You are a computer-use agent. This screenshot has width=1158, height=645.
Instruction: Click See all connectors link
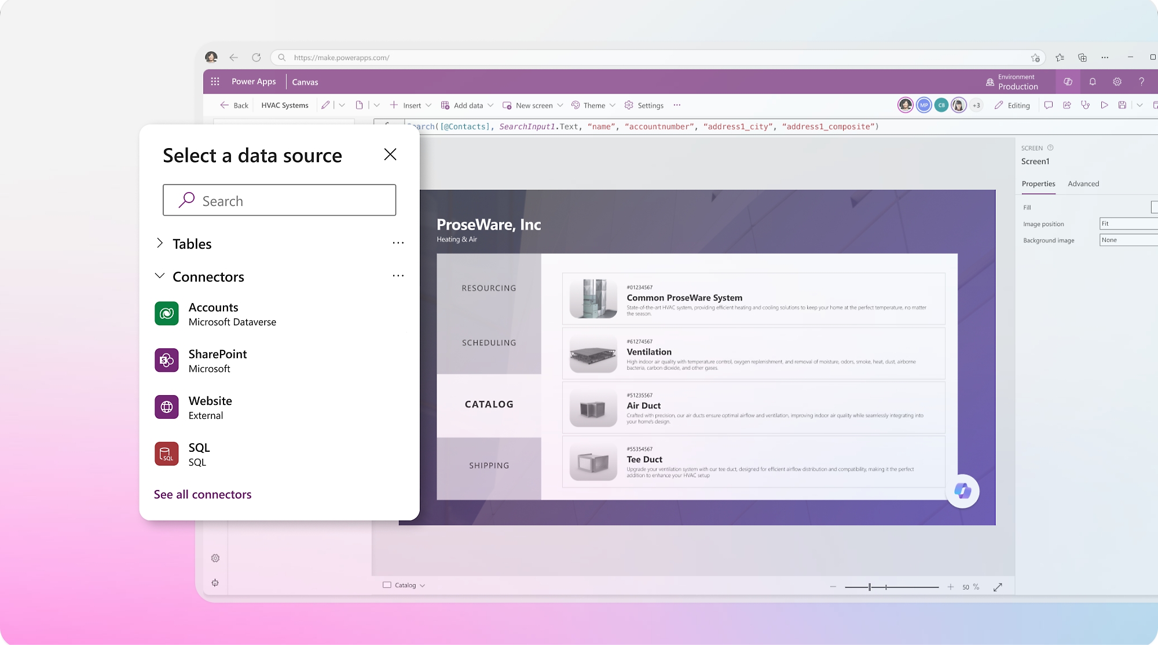tap(202, 493)
